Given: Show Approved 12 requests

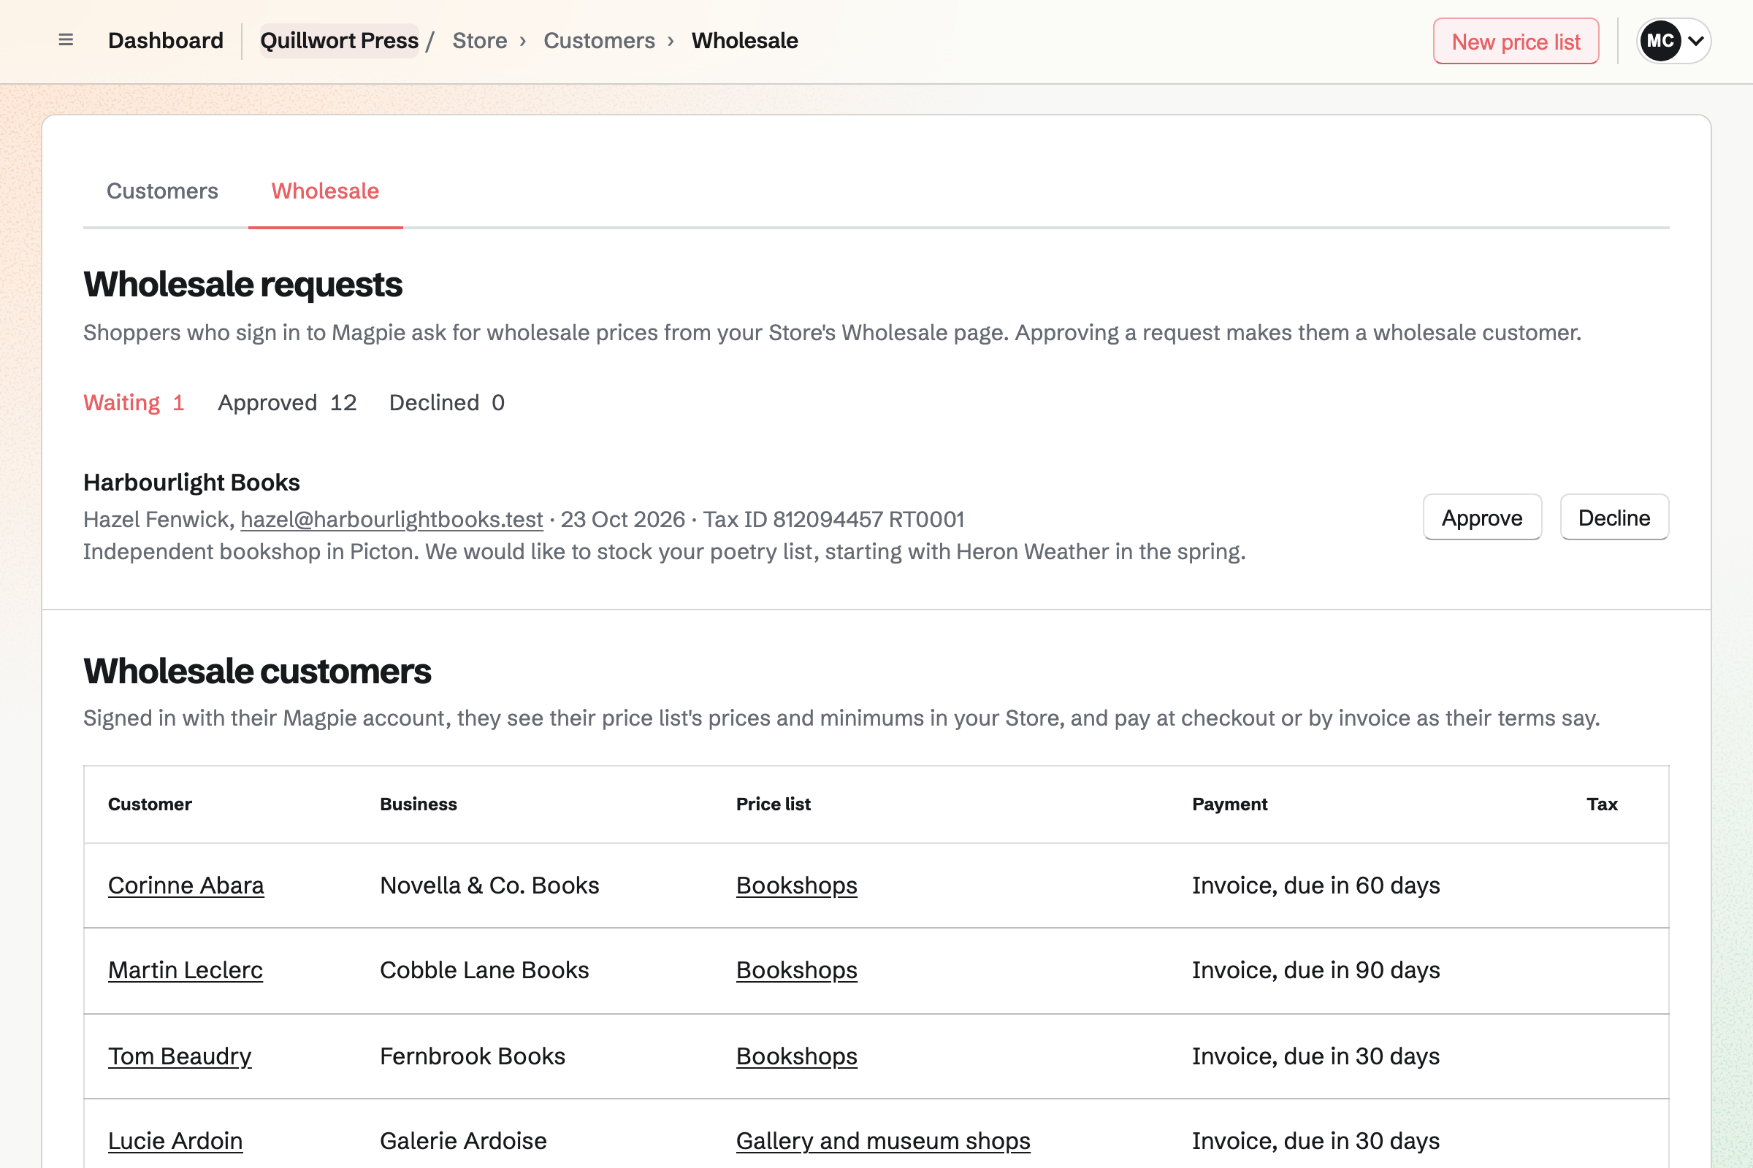Looking at the screenshot, I should (x=287, y=402).
